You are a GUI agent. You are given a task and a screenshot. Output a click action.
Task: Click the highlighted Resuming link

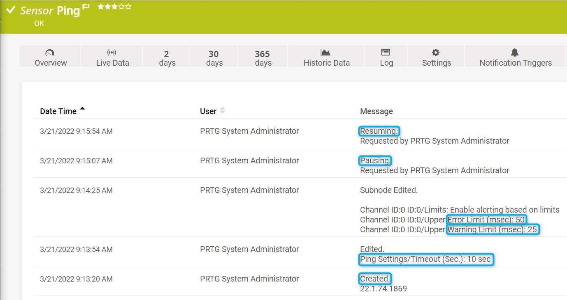coord(379,131)
